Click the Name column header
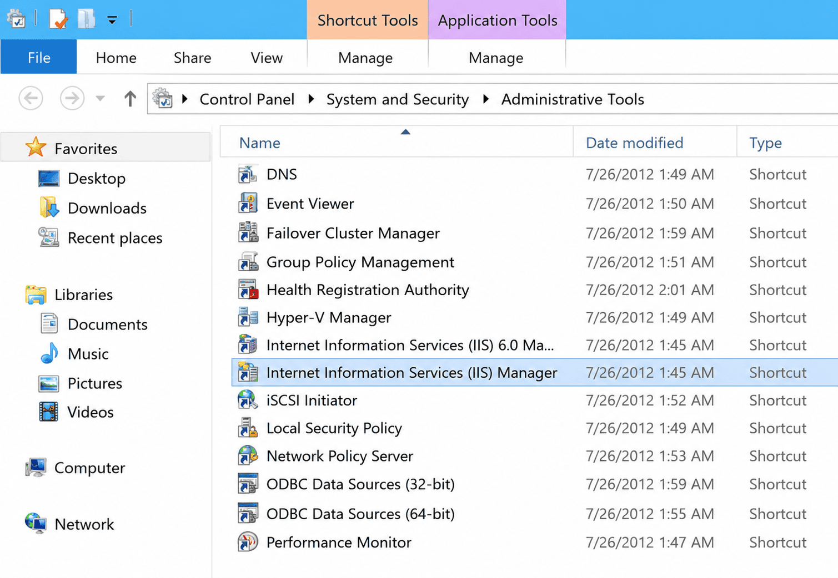838x578 pixels. 260,143
